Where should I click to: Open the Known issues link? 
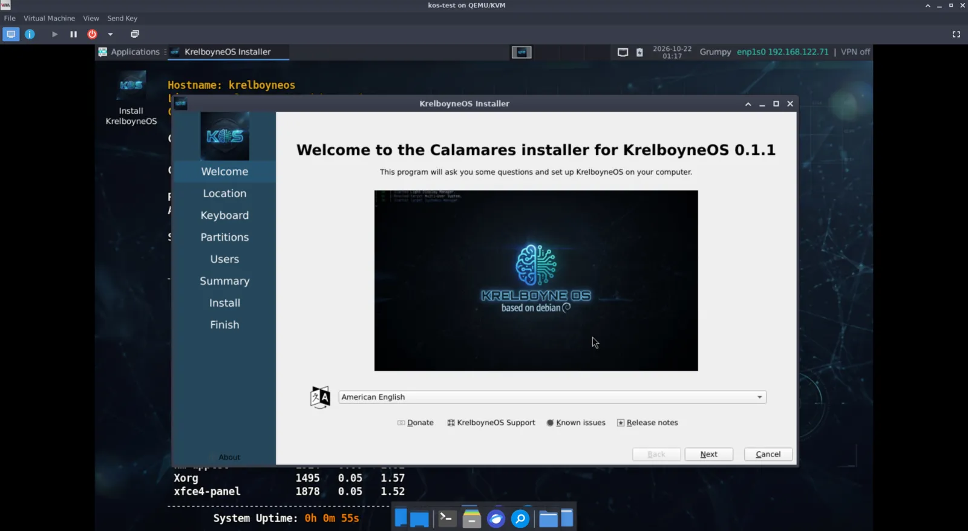(576, 423)
